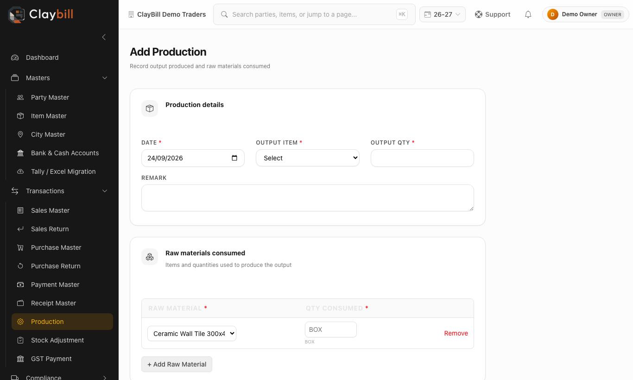Open the notifications bell
The image size is (633, 380).
click(x=528, y=14)
